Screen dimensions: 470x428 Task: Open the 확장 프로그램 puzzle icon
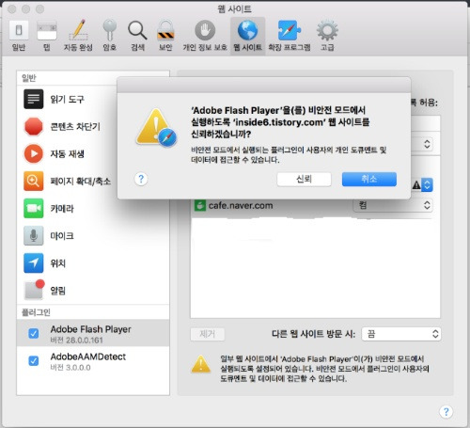[290, 30]
